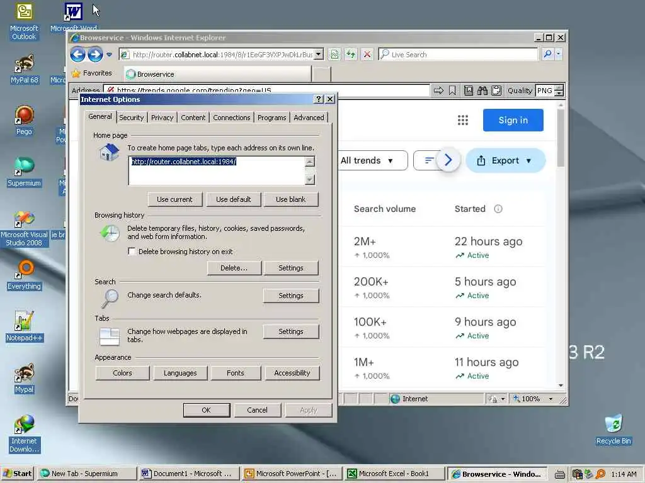Click the clipboard icon in Browservice bar

(496, 91)
